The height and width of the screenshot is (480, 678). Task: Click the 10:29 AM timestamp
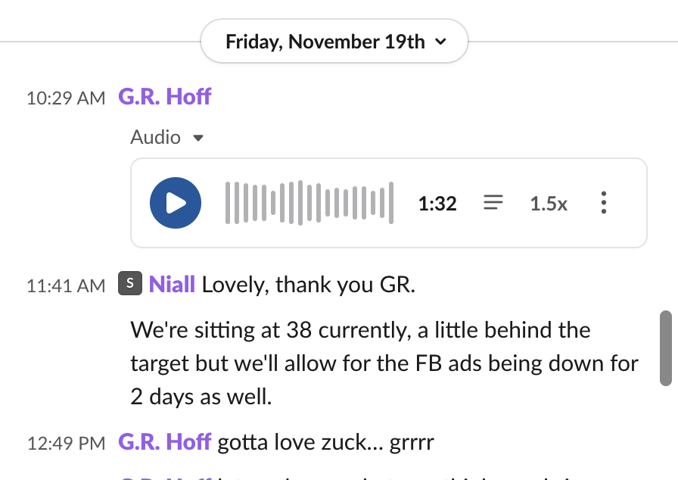click(66, 98)
